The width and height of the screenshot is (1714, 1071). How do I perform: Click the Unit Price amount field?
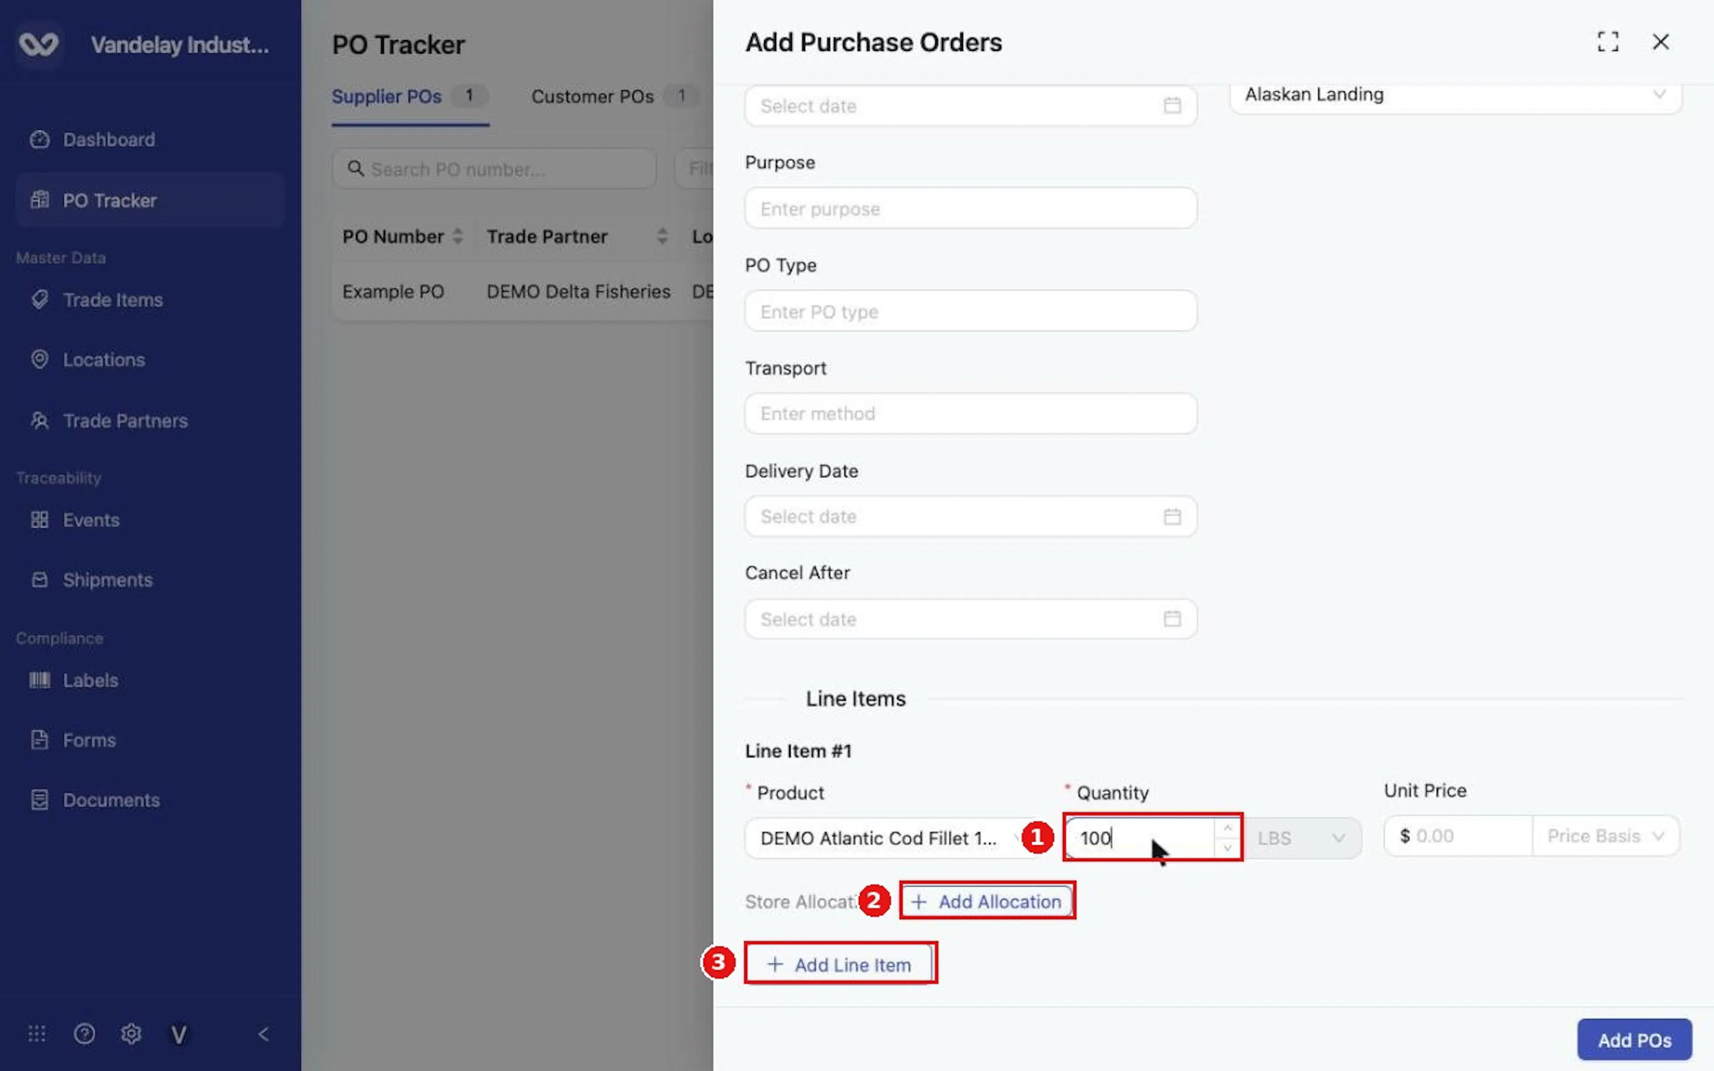click(x=1457, y=836)
